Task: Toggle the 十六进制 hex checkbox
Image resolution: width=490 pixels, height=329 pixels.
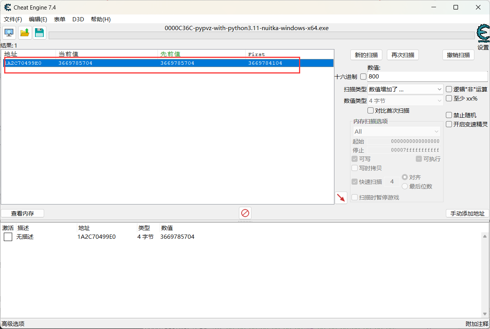Action: (x=363, y=77)
